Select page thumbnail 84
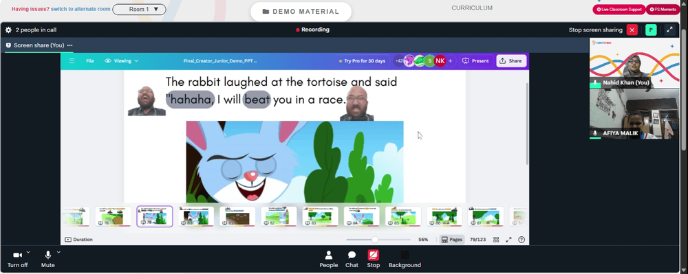Image resolution: width=688 pixels, height=274 pixels. [362, 217]
